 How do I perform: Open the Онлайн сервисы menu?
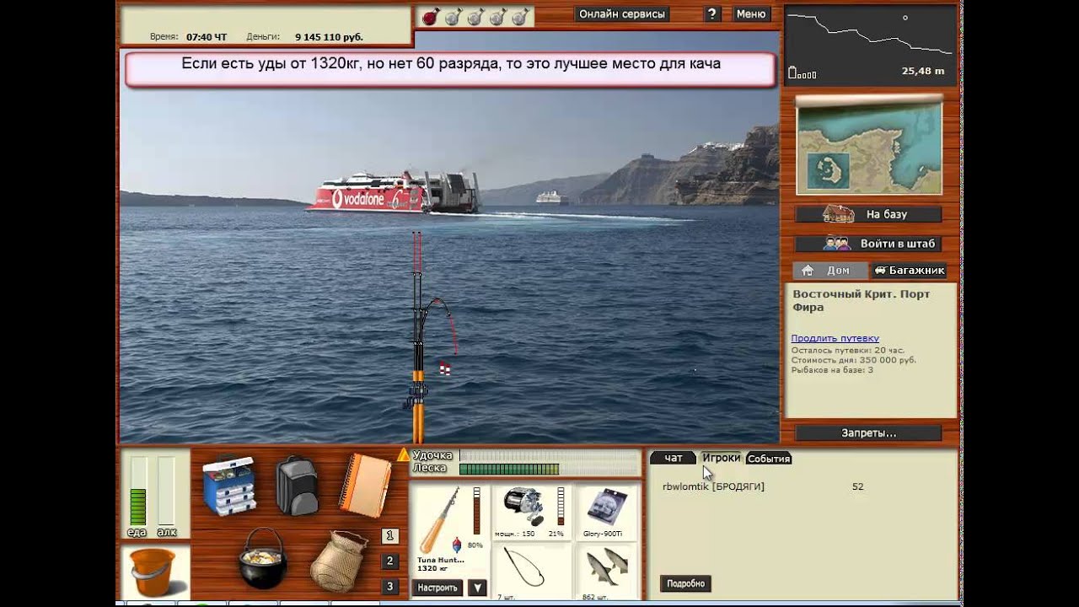click(622, 13)
